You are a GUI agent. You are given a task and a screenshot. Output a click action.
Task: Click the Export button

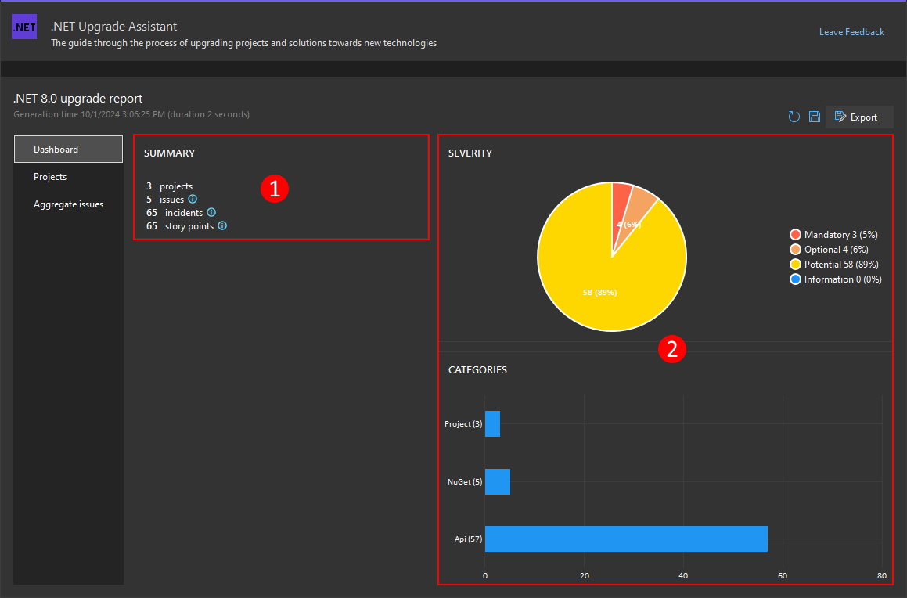pyautogui.click(x=859, y=117)
